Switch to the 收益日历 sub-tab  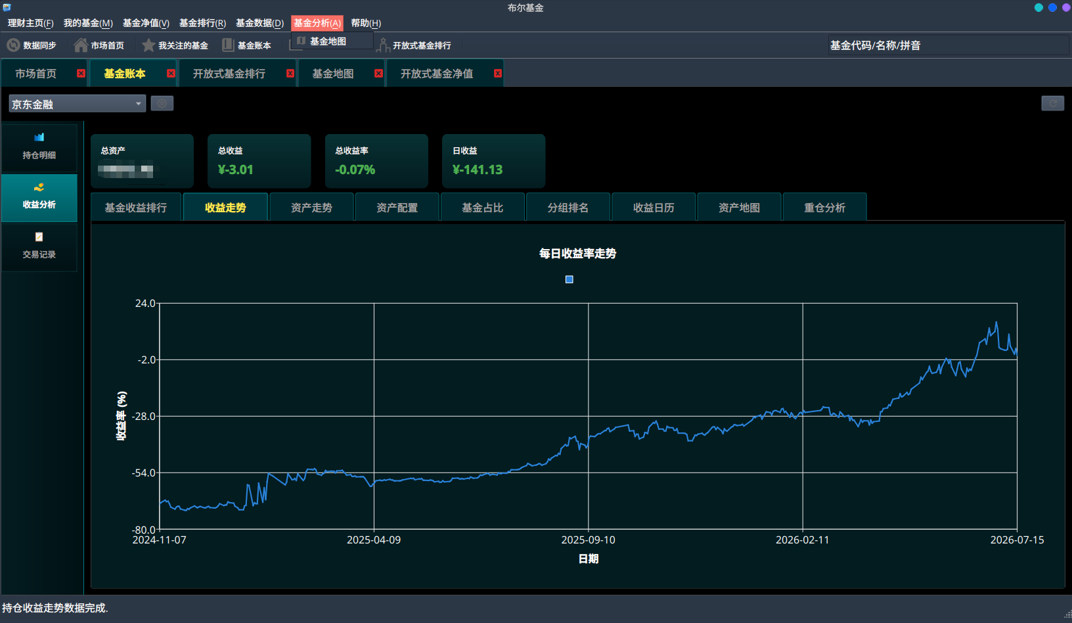pyautogui.click(x=654, y=208)
